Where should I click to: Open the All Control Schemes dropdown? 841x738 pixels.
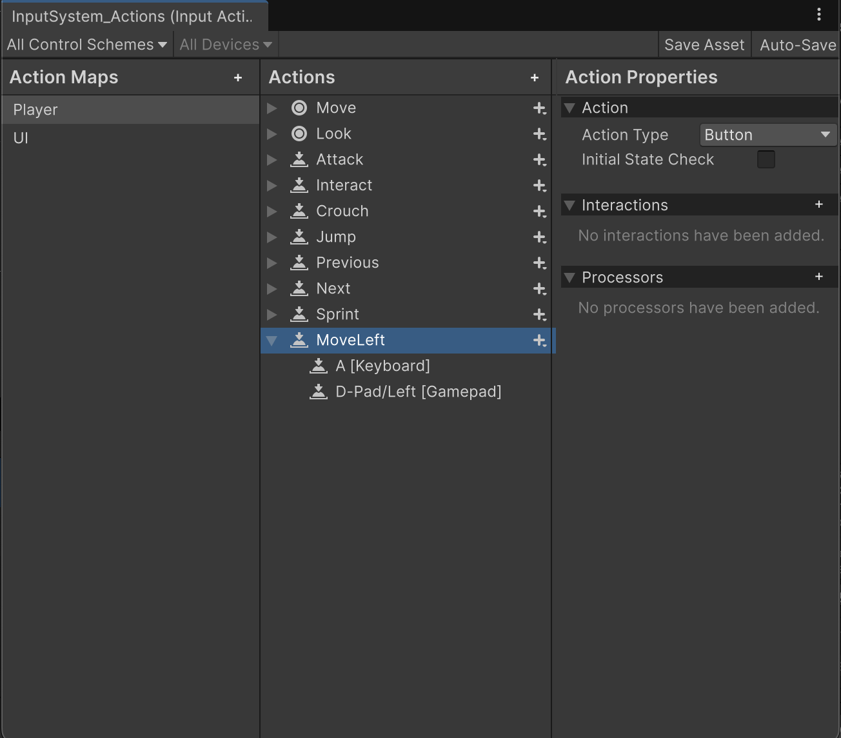click(x=86, y=45)
